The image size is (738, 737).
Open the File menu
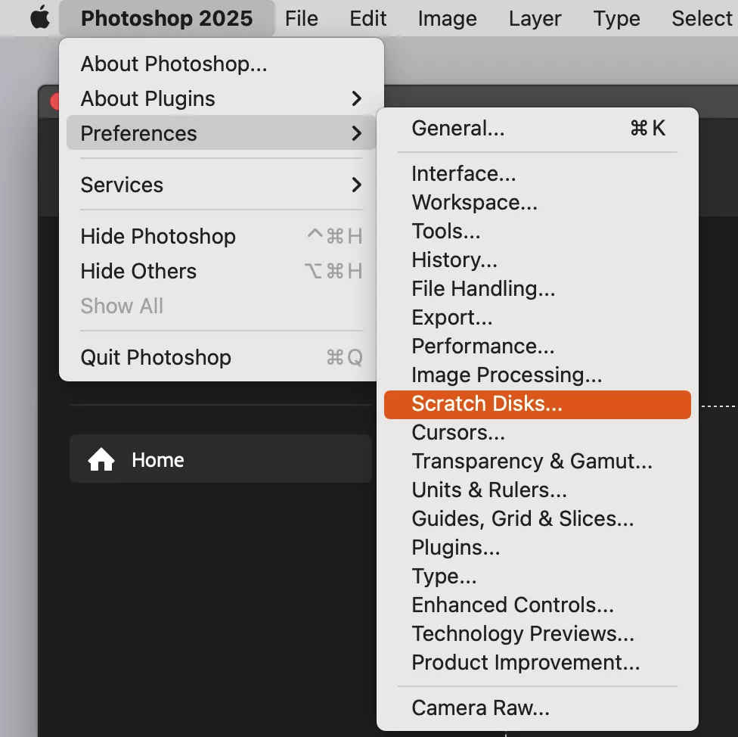301,18
